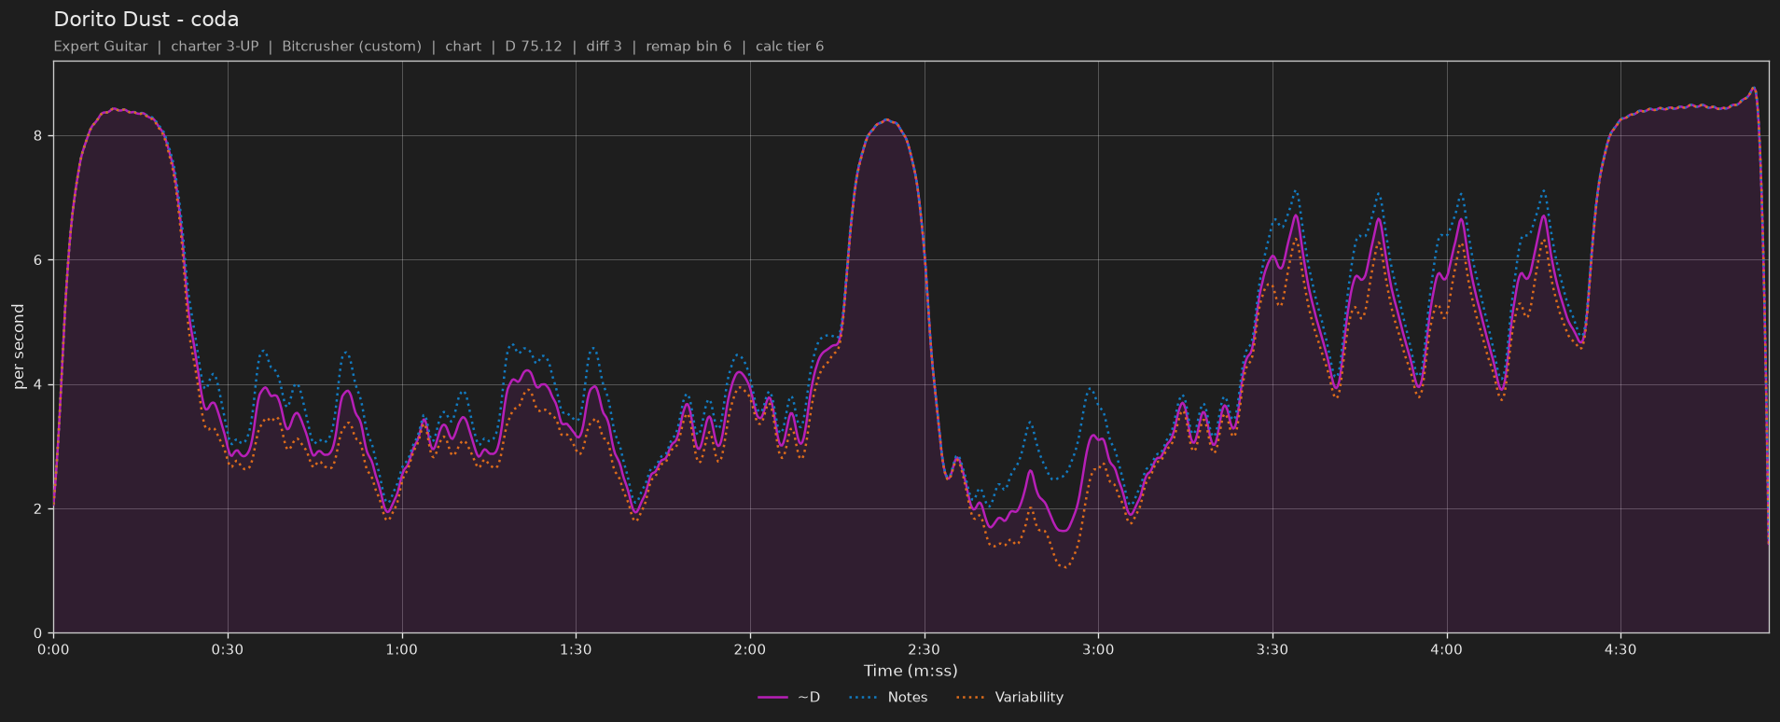This screenshot has width=1780, height=722.
Task: Click the magenta ~D legend line swatch
Action: tap(773, 697)
